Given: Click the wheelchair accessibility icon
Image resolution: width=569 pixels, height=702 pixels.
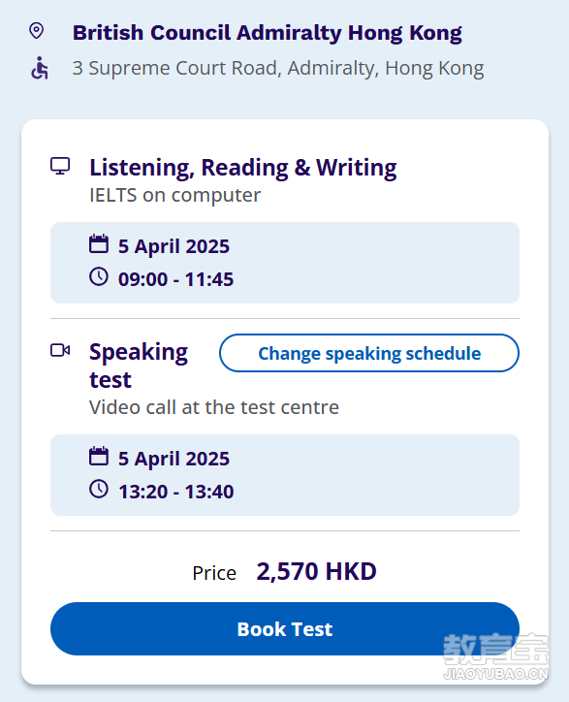Looking at the screenshot, I should tap(40, 68).
